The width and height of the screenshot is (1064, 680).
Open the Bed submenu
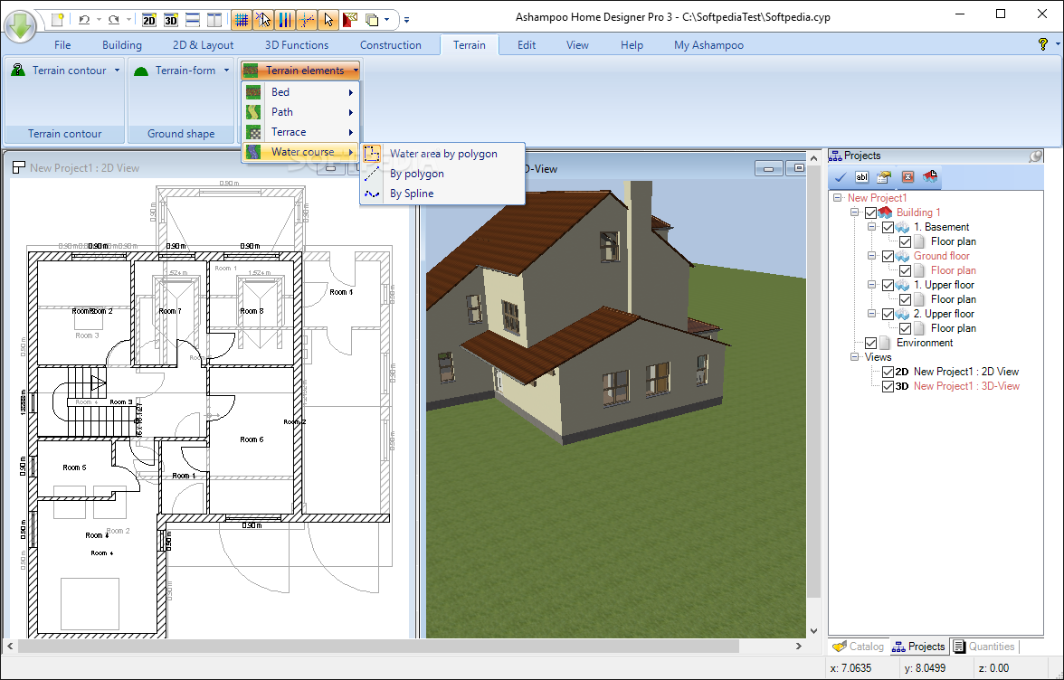[300, 92]
